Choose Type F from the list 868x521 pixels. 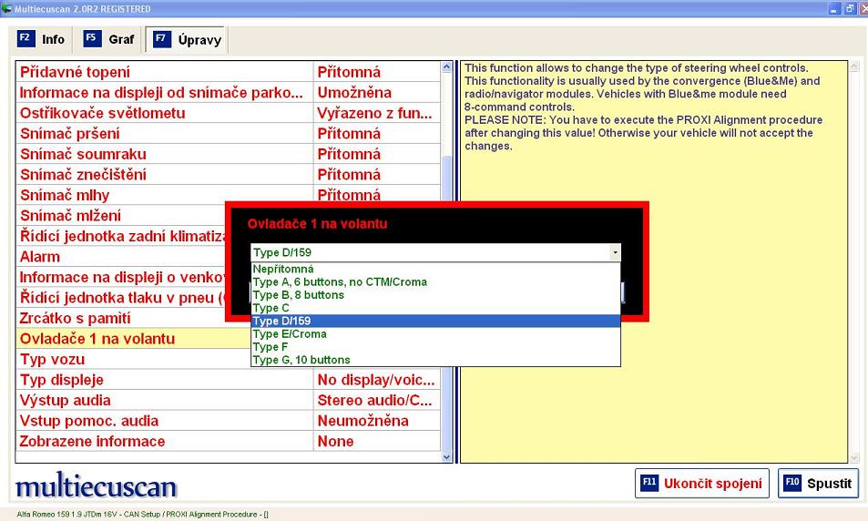pos(435,347)
